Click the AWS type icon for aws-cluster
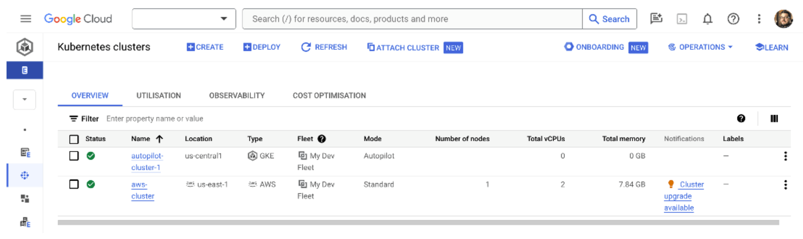This screenshot has height=239, width=803. pyautogui.click(x=253, y=184)
